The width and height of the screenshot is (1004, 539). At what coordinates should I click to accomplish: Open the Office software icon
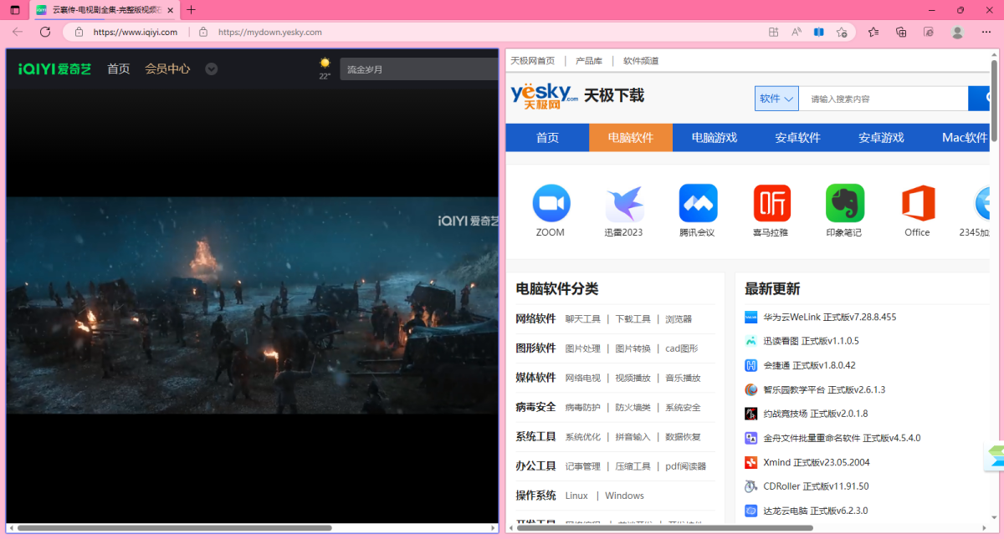(x=917, y=203)
